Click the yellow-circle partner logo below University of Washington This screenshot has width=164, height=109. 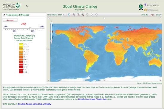click(151, 10)
